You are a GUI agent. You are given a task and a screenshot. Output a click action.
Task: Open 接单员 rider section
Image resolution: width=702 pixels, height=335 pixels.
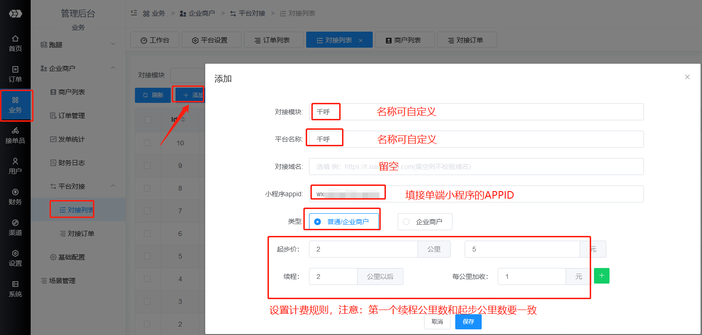(15, 135)
